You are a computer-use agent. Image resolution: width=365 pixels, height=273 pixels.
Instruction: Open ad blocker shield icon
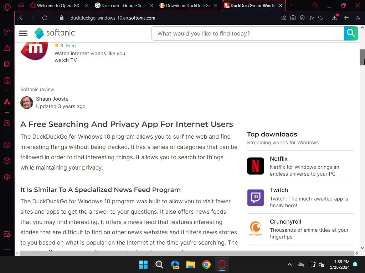(x=302, y=18)
